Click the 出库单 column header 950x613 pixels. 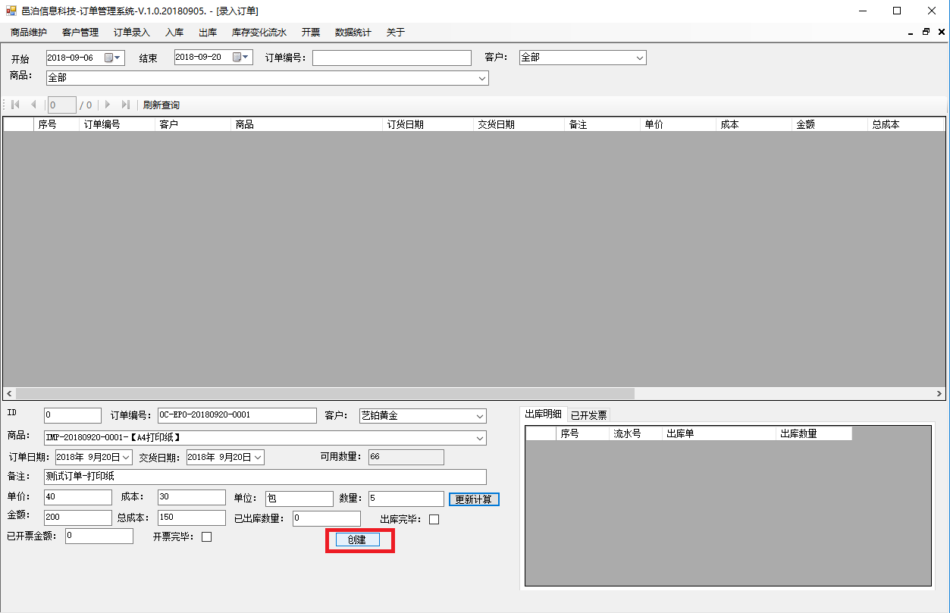click(720, 433)
